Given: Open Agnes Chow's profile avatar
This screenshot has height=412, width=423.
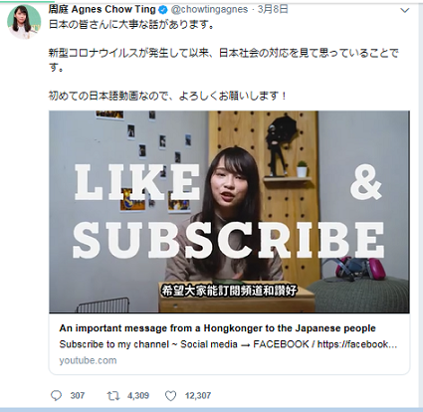Looking at the screenshot, I should click(x=24, y=22).
